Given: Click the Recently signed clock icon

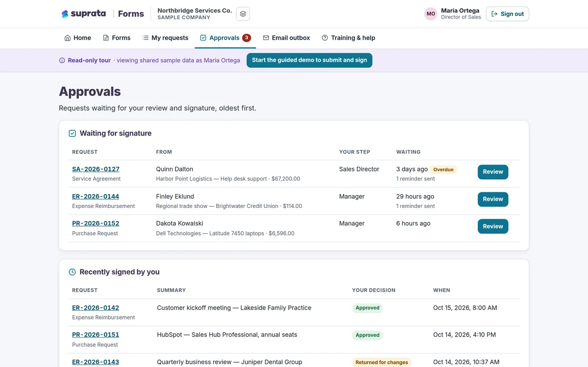Looking at the screenshot, I should click(x=72, y=272).
